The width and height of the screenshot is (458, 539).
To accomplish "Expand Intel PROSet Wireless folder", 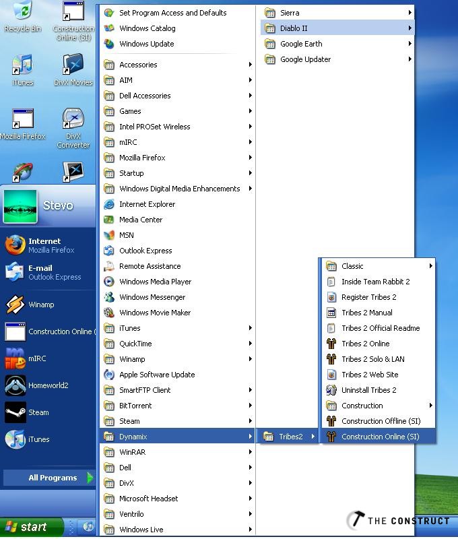I will (x=178, y=127).
